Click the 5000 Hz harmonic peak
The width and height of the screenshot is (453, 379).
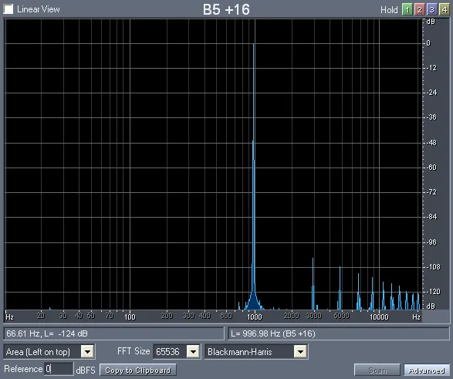pos(340,288)
